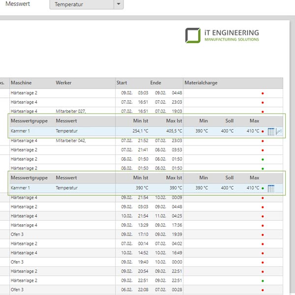The width and height of the screenshot is (295, 295).
Task: Click red status dot of Mitarbeiter 027 row
Action: click(x=263, y=112)
